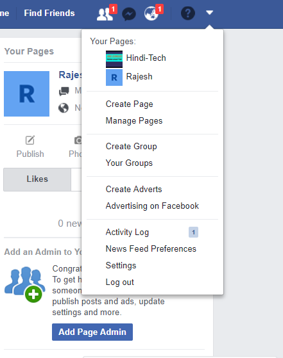Open the Rajesh page from the menu
This screenshot has width=283, height=358.
(x=139, y=76)
